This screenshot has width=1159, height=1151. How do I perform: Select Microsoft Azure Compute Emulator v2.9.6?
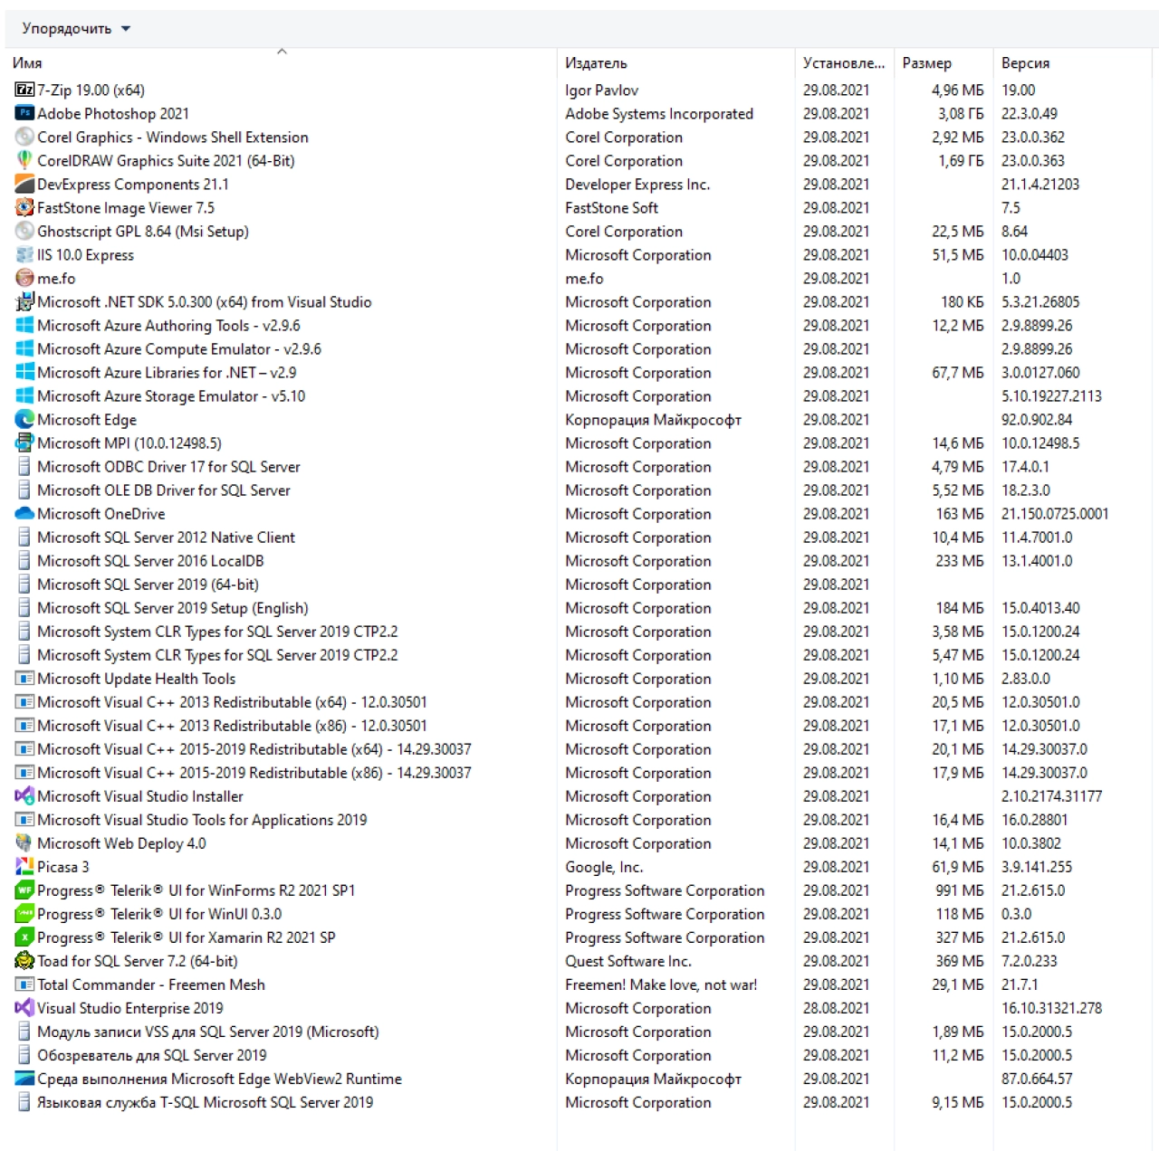click(x=179, y=348)
